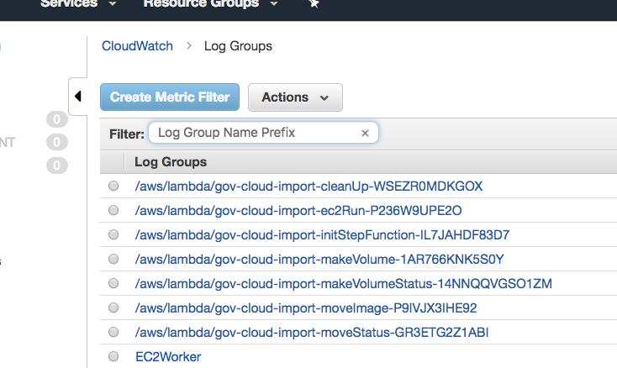Click the pin shortcuts icon in top bar
The width and height of the screenshot is (617, 368).
click(314, 3)
